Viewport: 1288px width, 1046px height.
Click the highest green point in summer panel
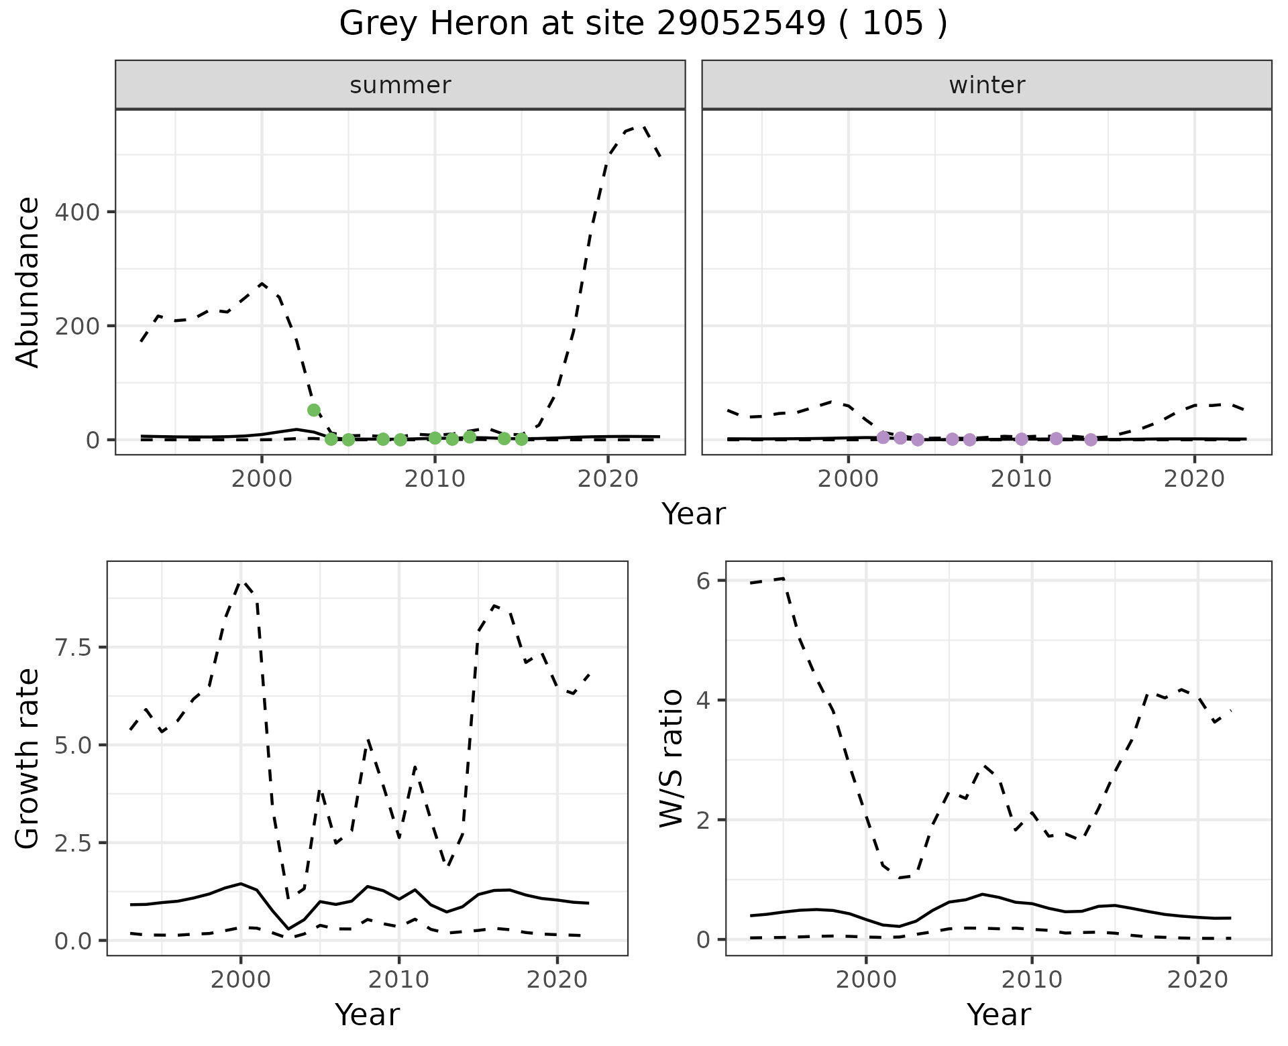click(x=313, y=410)
